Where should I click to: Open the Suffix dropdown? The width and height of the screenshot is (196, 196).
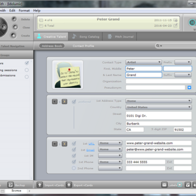click(183, 75)
